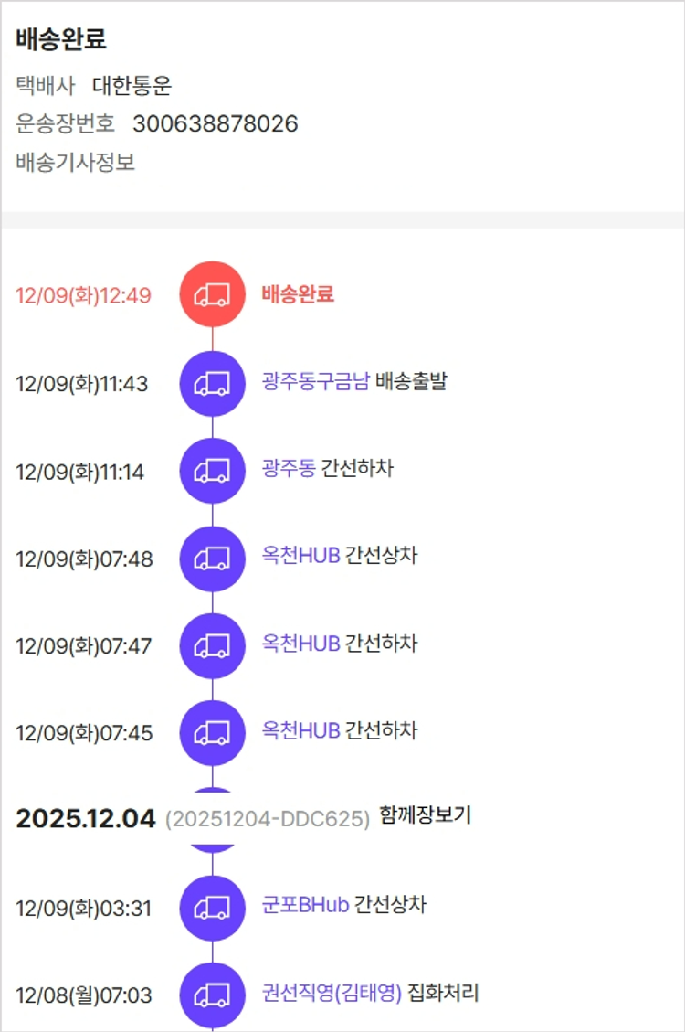Click the 배송기사정보 label
This screenshot has width=685, height=1032.
coord(75,163)
